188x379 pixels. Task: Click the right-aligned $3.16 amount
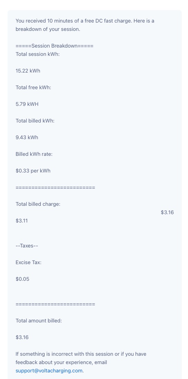click(x=167, y=212)
